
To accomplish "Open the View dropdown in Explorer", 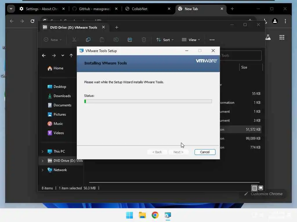I will (191, 40).
